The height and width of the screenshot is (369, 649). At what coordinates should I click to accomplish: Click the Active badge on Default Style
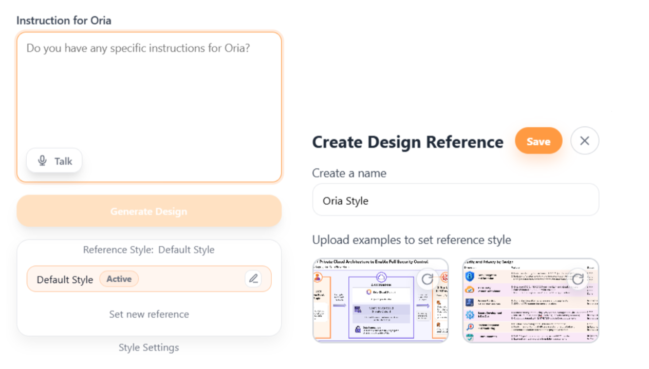pos(119,279)
